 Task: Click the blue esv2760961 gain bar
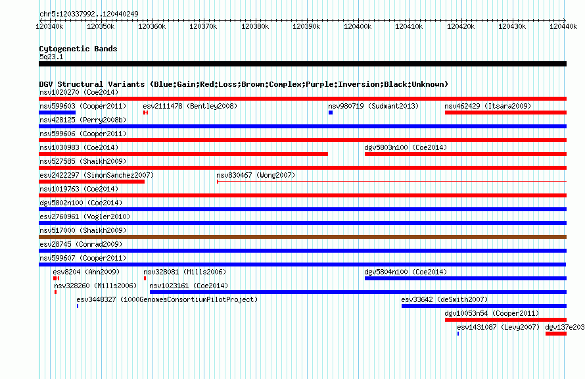click(x=302, y=223)
